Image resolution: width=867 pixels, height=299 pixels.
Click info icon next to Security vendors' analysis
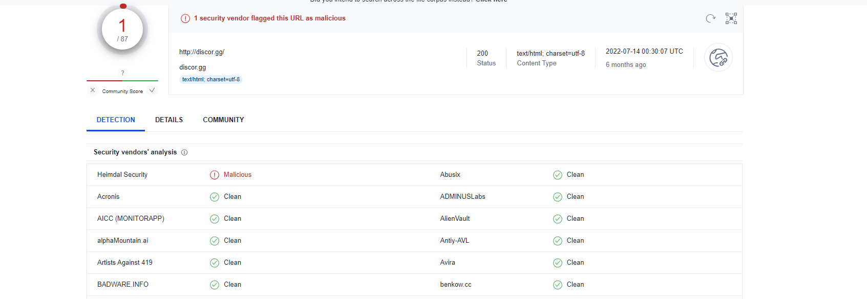click(184, 152)
